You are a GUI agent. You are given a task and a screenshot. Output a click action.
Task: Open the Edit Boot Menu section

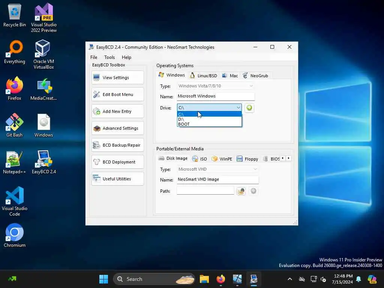tap(117, 94)
